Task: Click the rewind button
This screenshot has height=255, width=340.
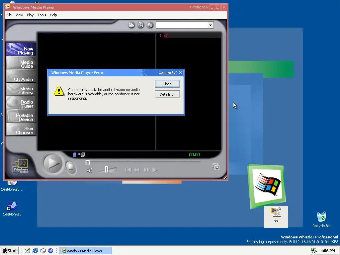Action: click(137, 170)
